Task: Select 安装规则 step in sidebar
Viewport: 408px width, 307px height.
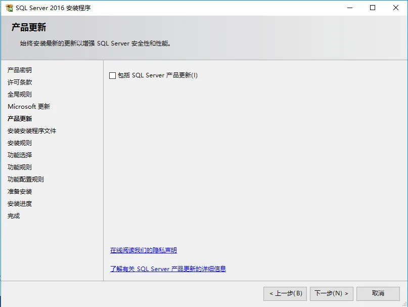Action: pyautogui.click(x=20, y=143)
